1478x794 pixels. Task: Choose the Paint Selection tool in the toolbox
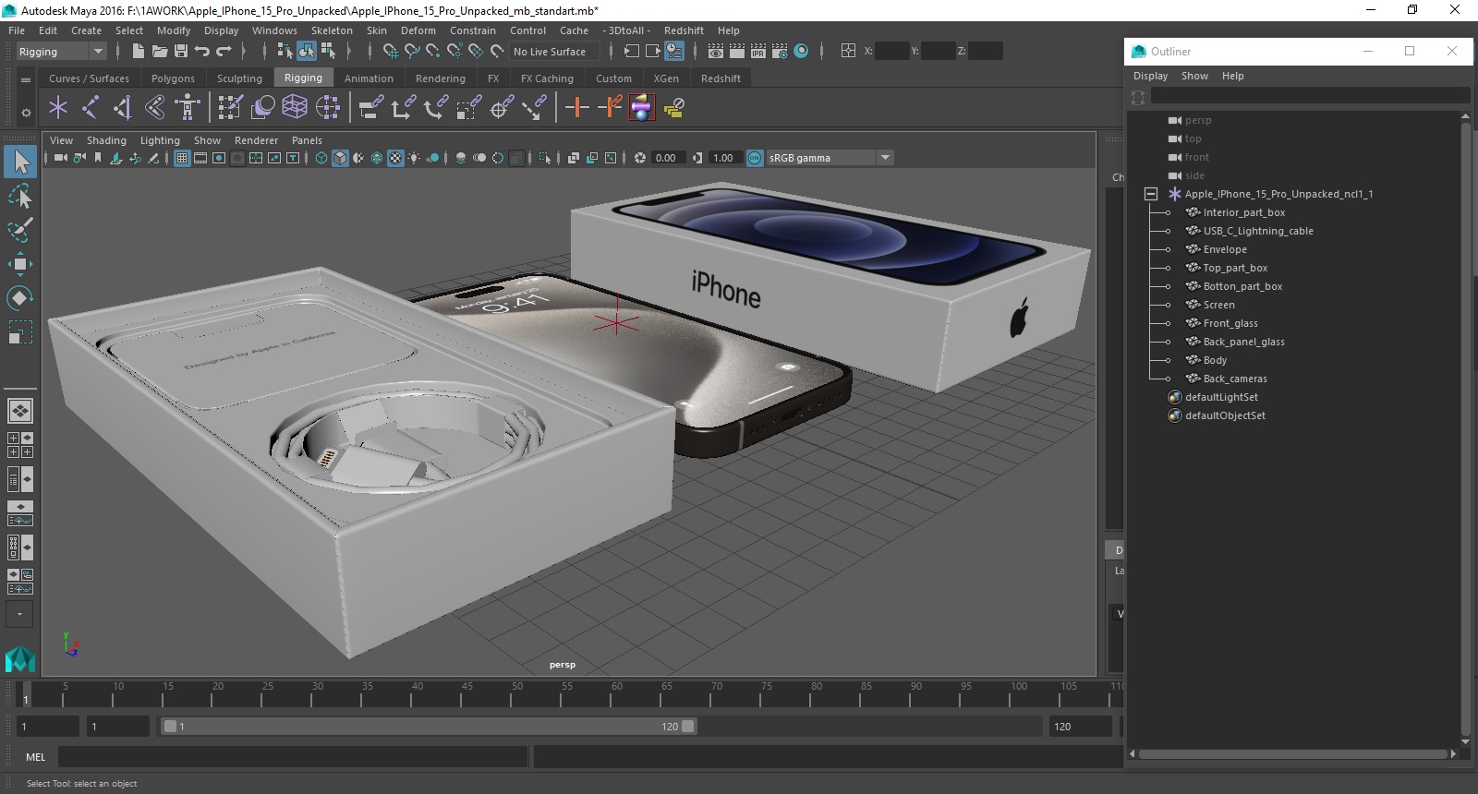pyautogui.click(x=20, y=230)
